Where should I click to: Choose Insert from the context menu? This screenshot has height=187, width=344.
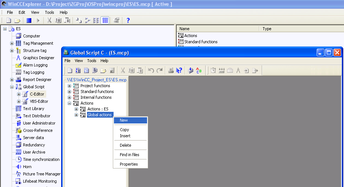tap(130, 136)
